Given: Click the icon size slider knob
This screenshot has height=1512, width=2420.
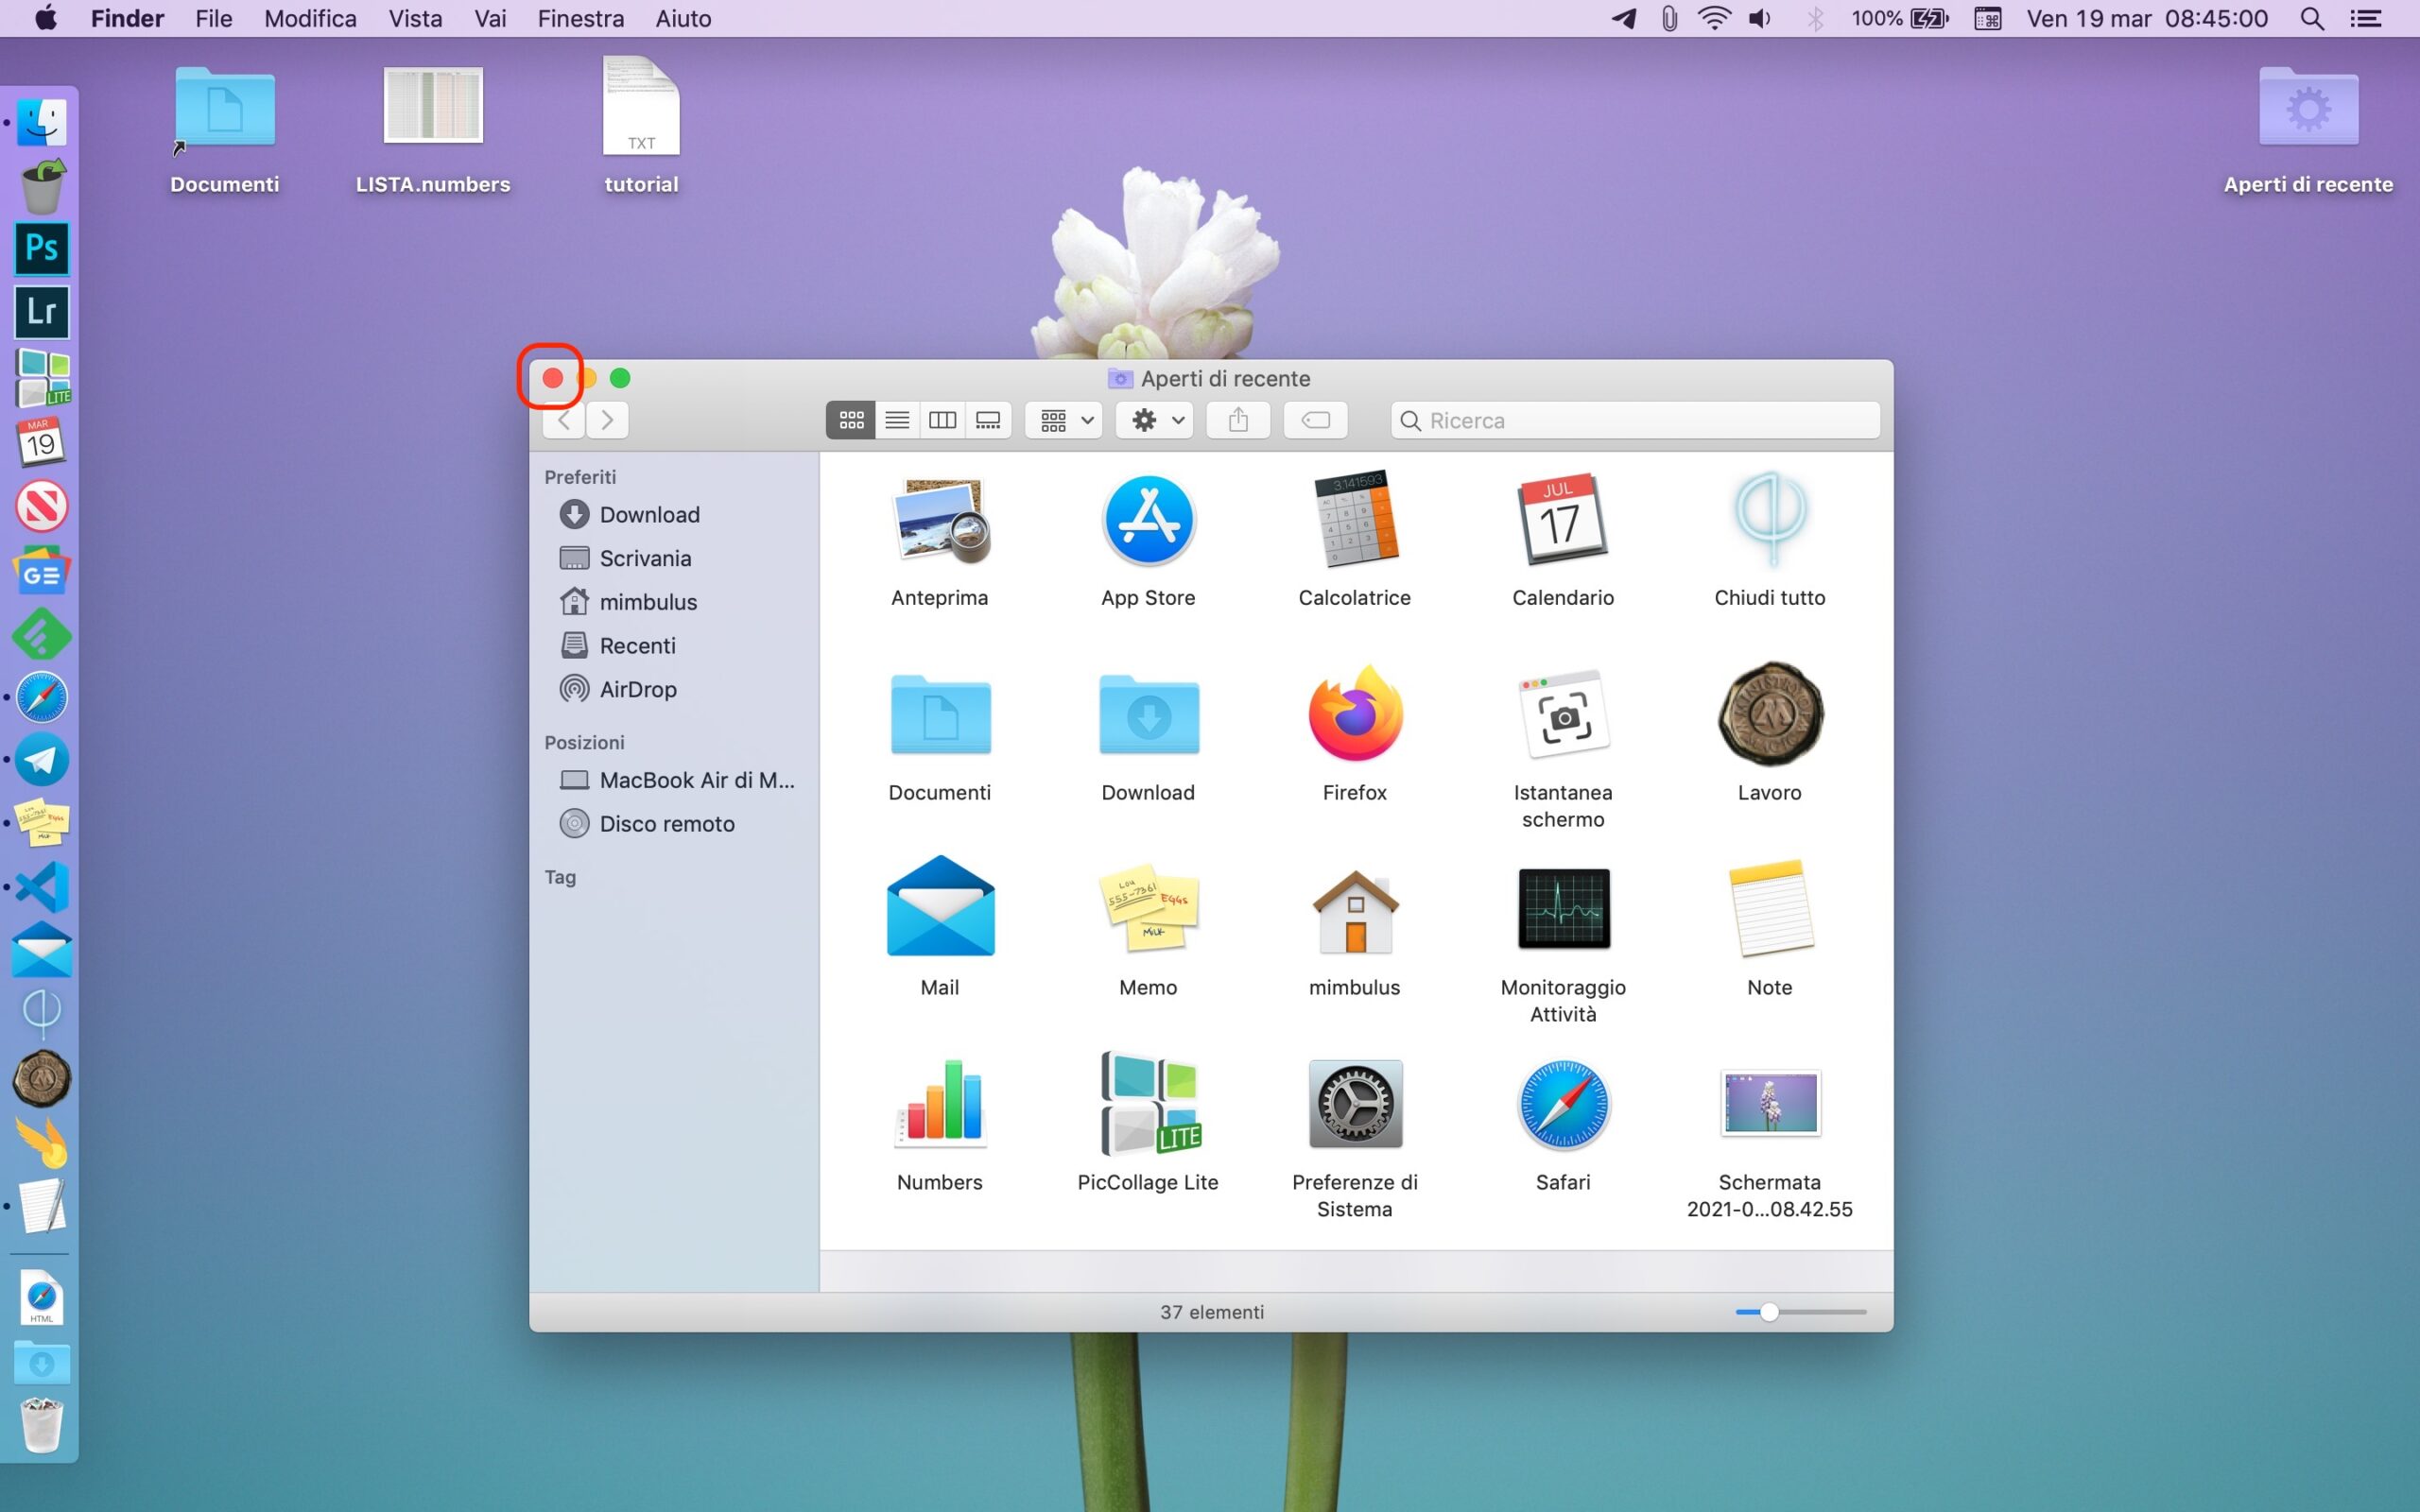Looking at the screenshot, I should pos(1769,1312).
